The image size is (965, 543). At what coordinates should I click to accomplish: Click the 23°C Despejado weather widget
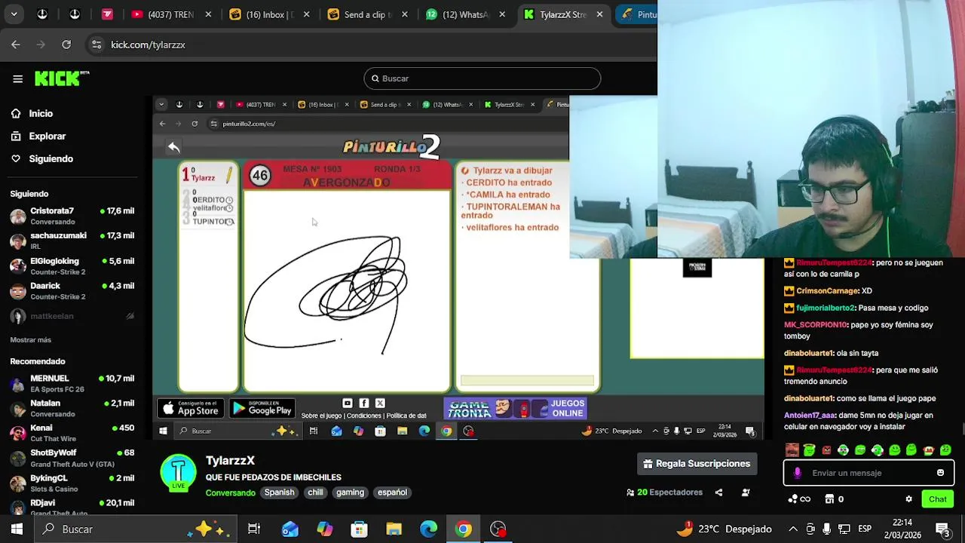pos(724,529)
